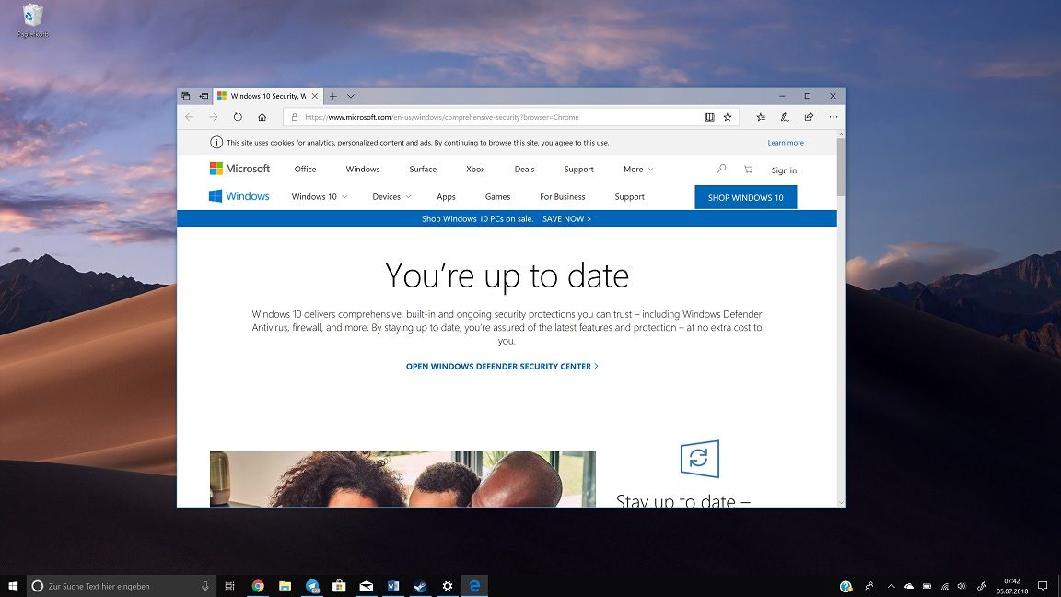Open the site search magnifier icon
Viewport: 1061px width, 597px height.
coord(721,170)
